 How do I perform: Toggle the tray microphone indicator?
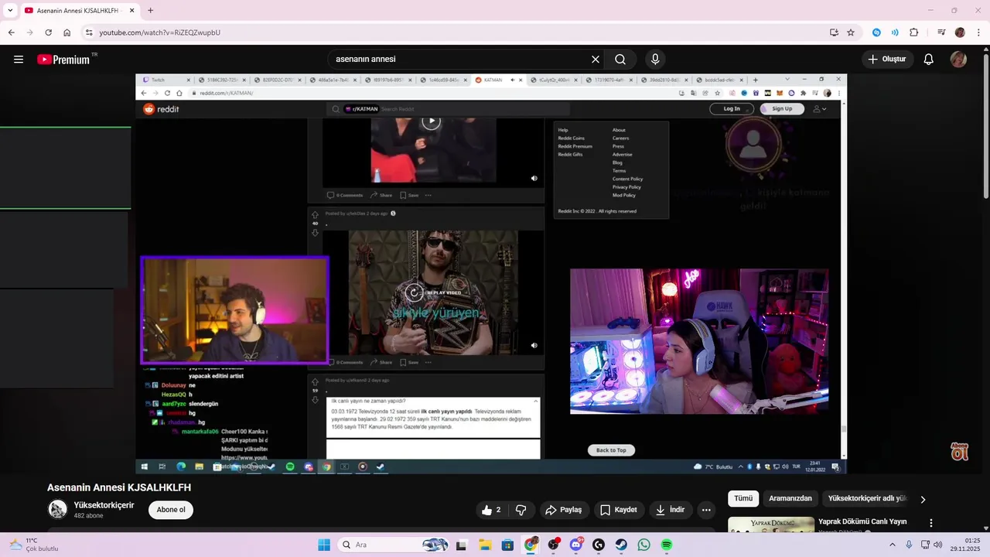click(909, 545)
